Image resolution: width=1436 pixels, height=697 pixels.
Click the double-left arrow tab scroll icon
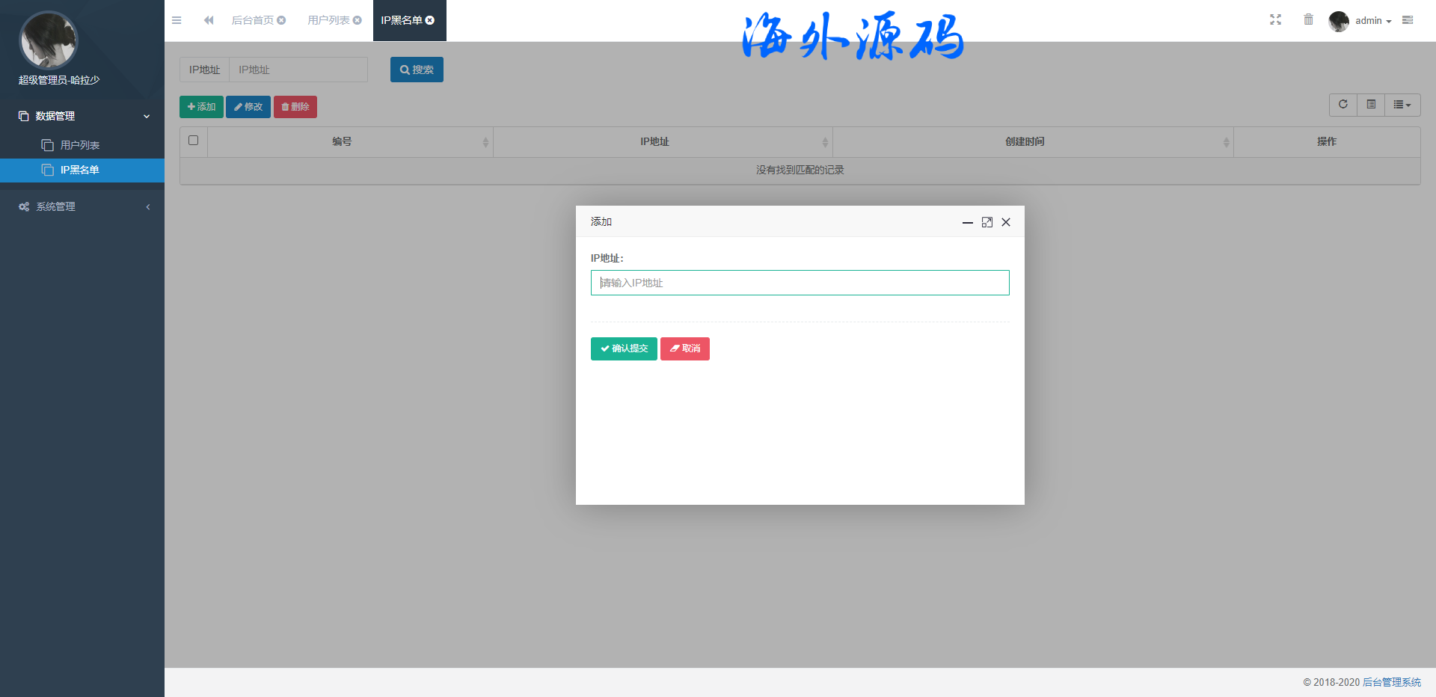point(209,20)
